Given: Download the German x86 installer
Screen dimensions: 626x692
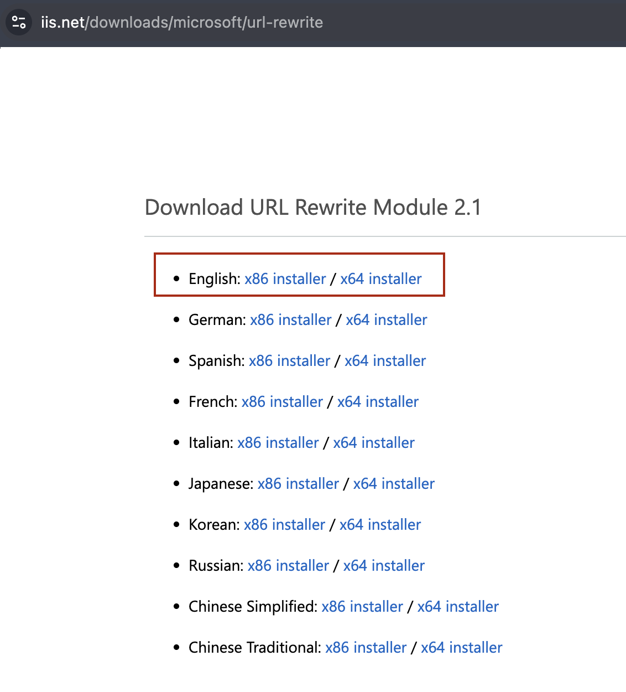Looking at the screenshot, I should [291, 319].
